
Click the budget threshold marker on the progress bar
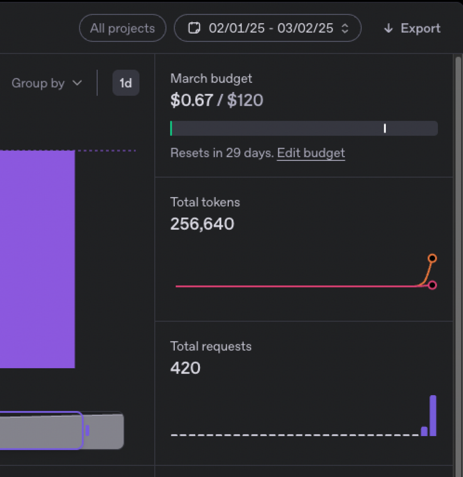(x=385, y=128)
